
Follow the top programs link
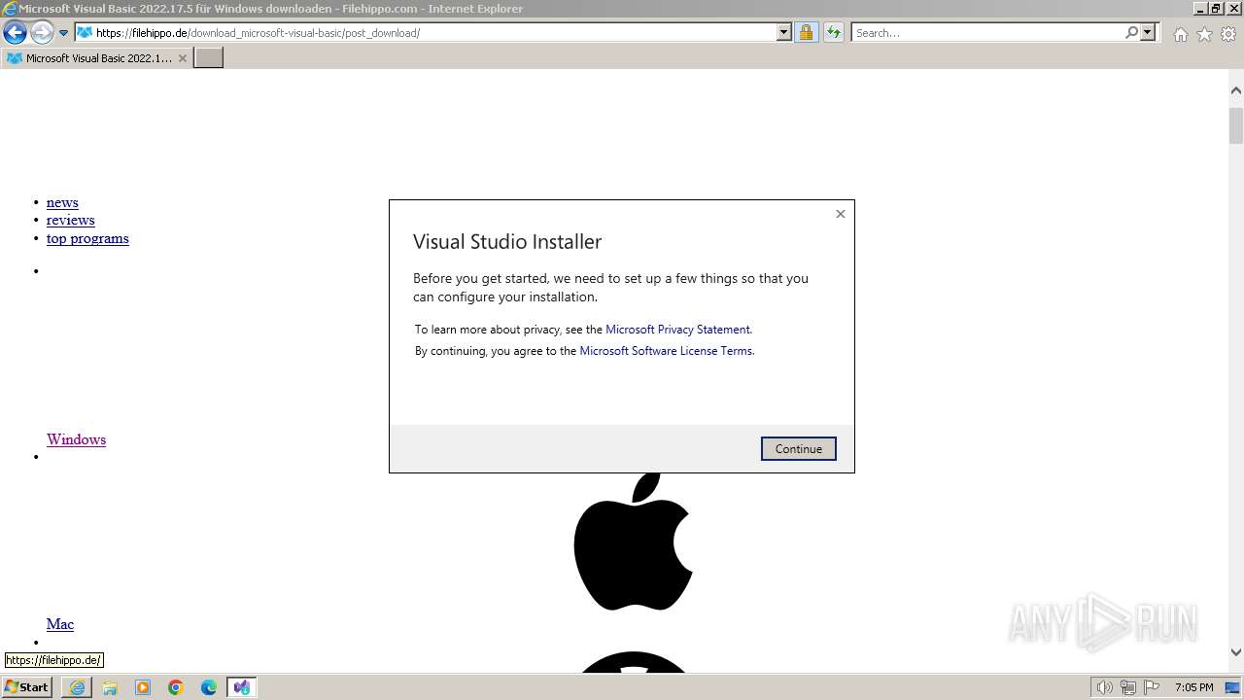(x=87, y=238)
